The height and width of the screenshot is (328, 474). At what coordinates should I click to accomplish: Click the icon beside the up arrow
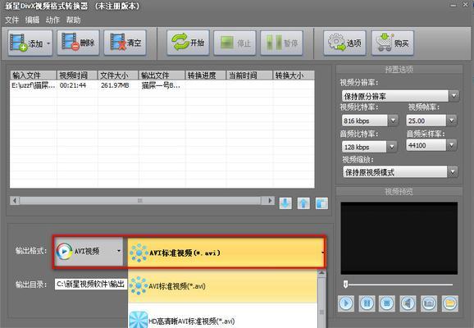click(x=321, y=203)
